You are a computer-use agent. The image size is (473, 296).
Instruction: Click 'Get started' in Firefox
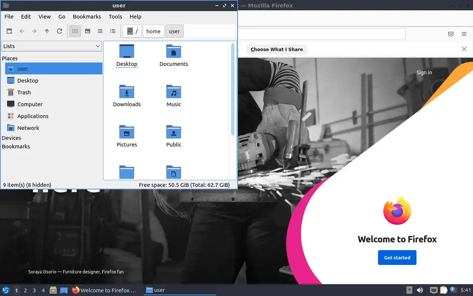click(x=397, y=258)
